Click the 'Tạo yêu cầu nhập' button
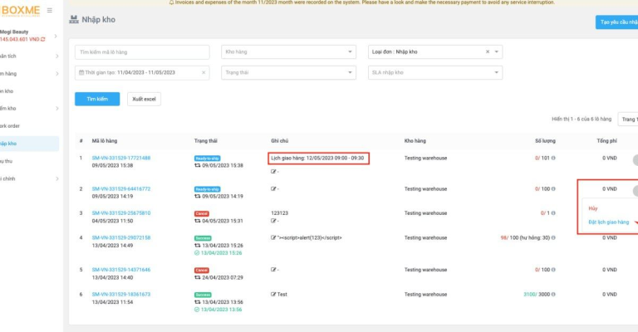This screenshot has width=638, height=332. coord(616,22)
